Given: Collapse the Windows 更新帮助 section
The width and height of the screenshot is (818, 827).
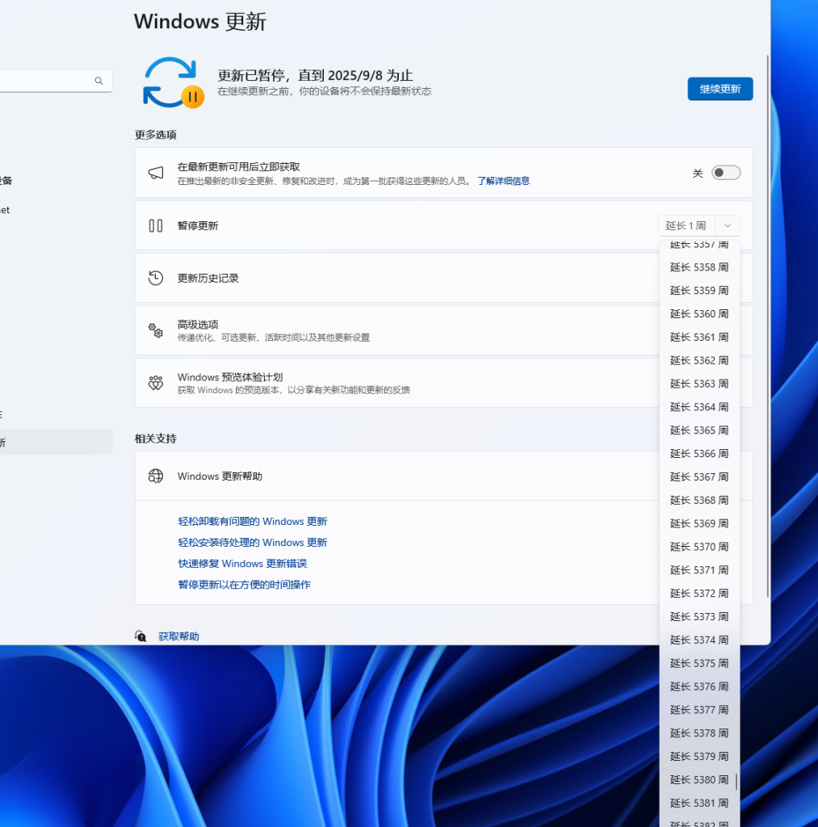Looking at the screenshot, I should click(396, 476).
